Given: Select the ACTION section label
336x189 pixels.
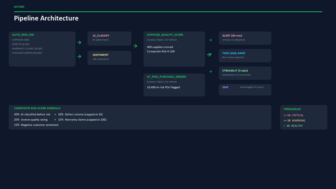Looking at the screenshot, I should [x=19, y=7].
